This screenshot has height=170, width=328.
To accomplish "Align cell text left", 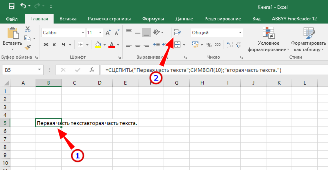I will [129, 44].
